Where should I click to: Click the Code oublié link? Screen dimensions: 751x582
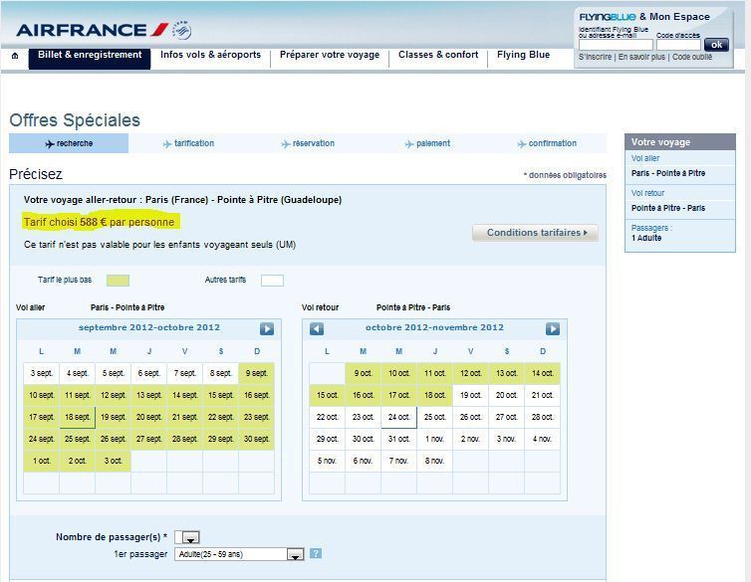(x=692, y=58)
